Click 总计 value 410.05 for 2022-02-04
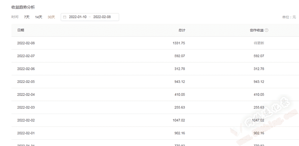Viewport: 299px width, 146px height. tap(180, 94)
